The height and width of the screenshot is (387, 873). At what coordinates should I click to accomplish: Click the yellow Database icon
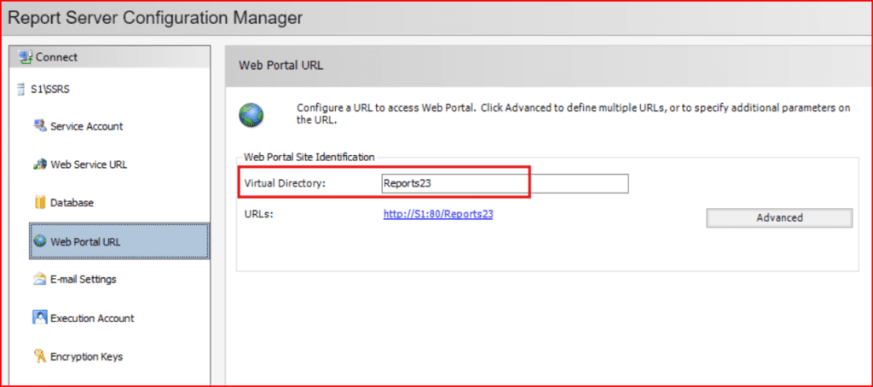click(x=39, y=203)
